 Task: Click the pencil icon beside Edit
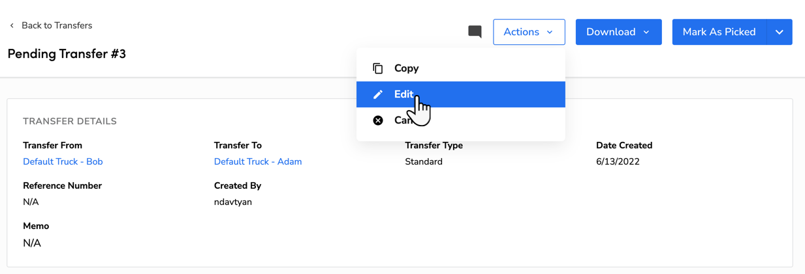tap(378, 94)
